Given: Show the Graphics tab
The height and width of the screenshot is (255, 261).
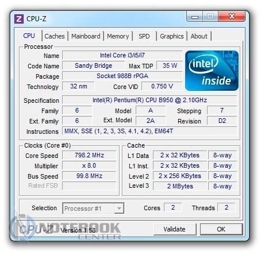Looking at the screenshot, I should pyautogui.click(x=172, y=36).
